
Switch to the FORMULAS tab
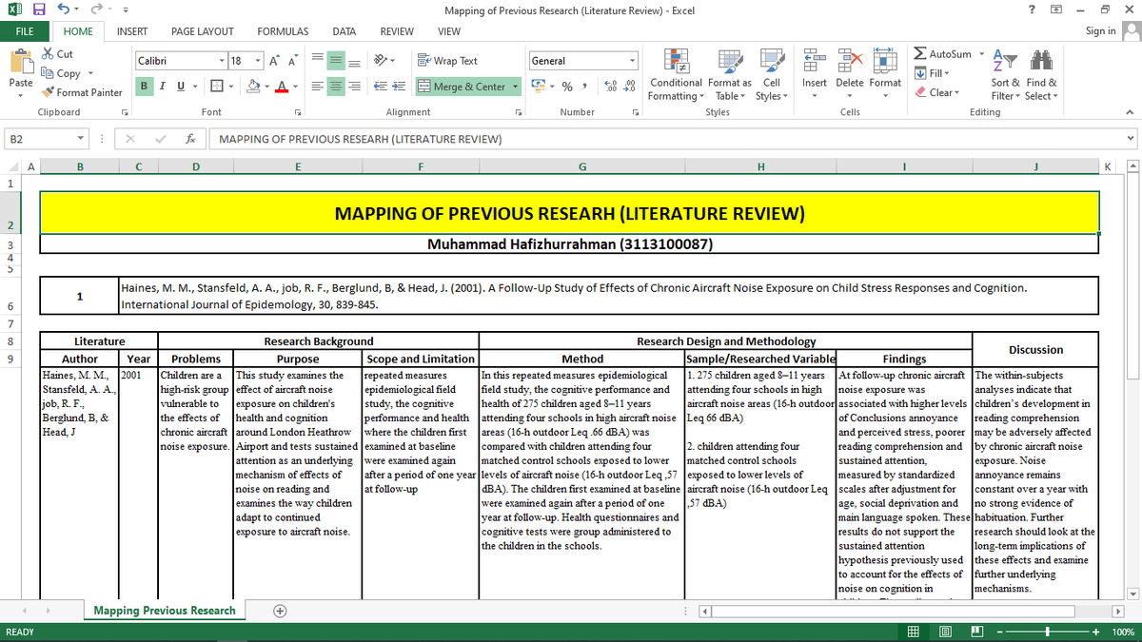click(x=283, y=31)
